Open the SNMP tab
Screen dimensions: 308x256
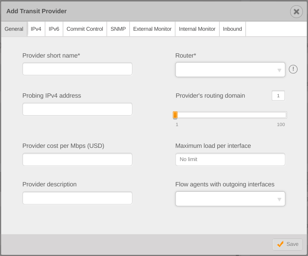click(x=118, y=29)
